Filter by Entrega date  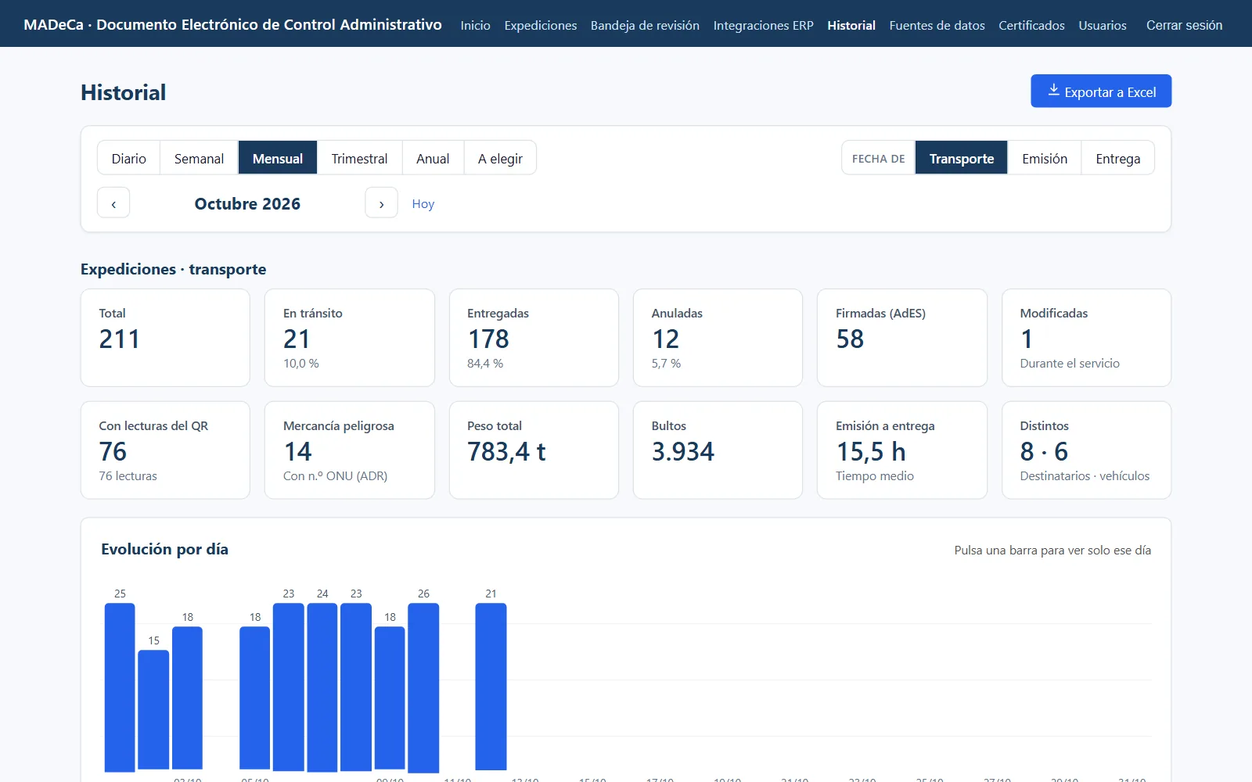1117,158
